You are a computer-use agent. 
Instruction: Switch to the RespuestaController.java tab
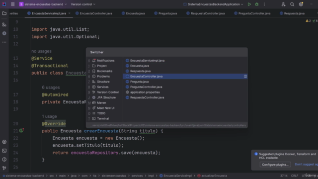[206, 13]
